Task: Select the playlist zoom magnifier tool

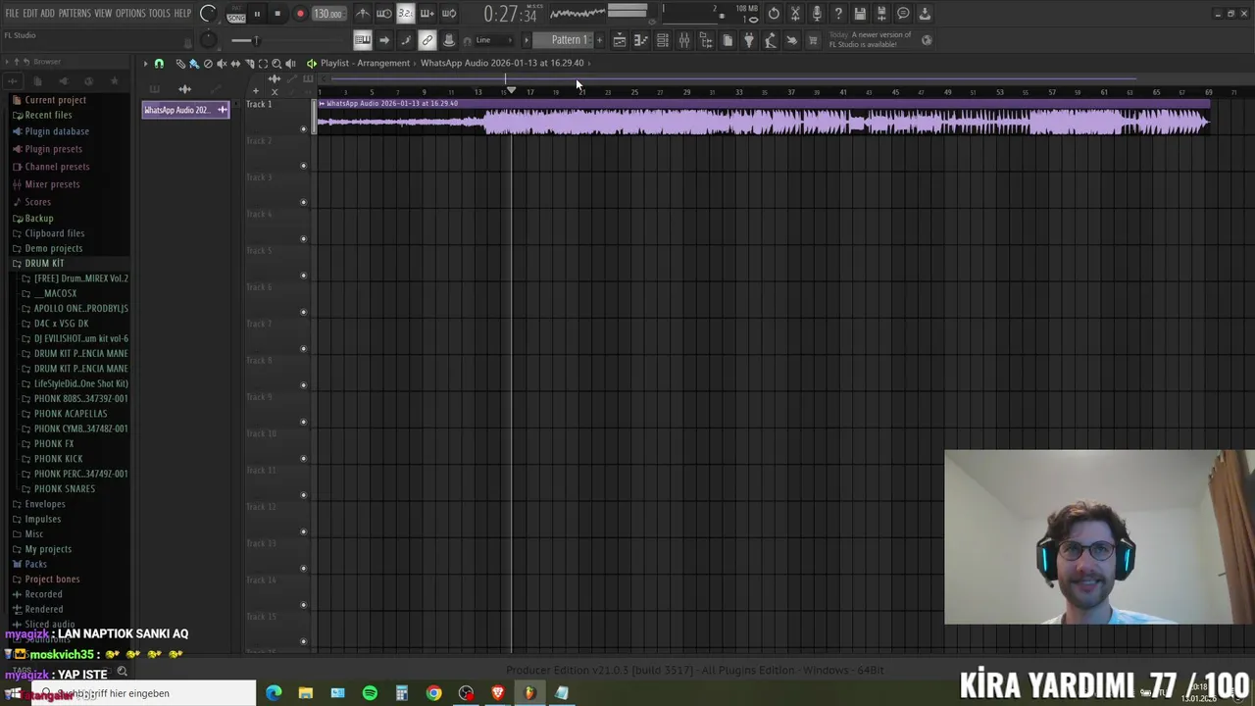Action: click(276, 64)
